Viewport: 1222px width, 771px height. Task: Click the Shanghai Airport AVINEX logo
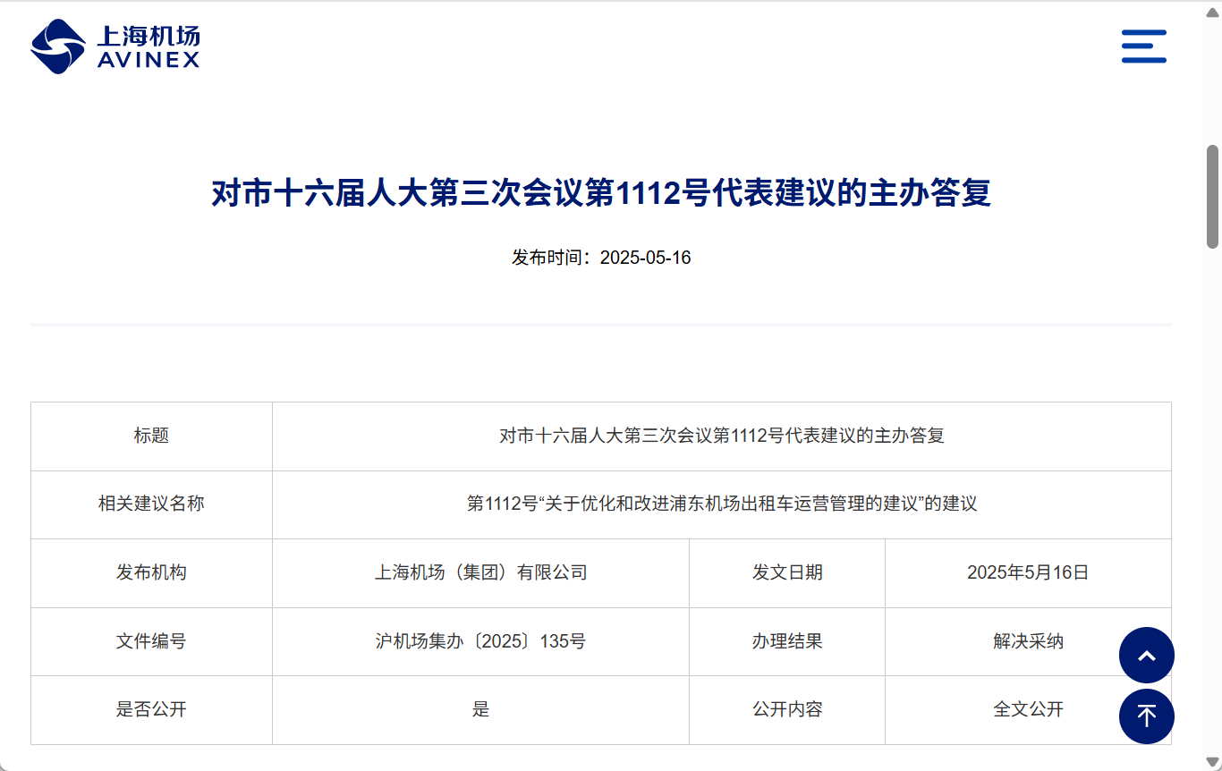pyautogui.click(x=115, y=46)
